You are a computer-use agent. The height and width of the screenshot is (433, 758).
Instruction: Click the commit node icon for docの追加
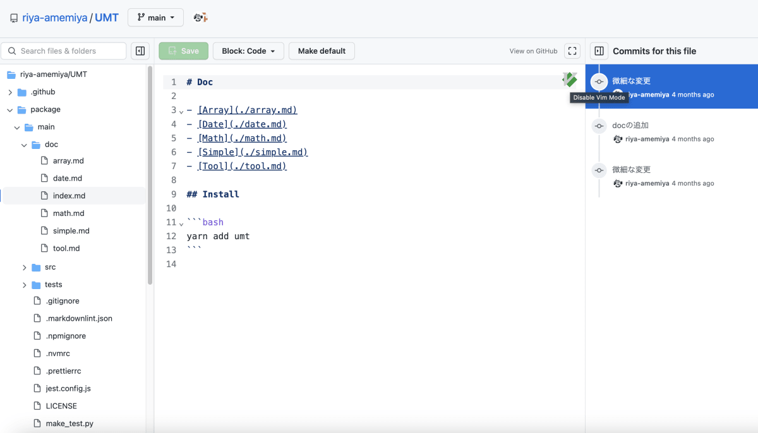[599, 126]
